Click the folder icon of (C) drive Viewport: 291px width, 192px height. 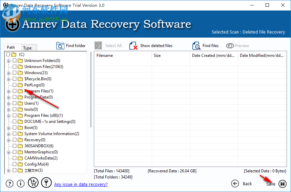click(14, 55)
